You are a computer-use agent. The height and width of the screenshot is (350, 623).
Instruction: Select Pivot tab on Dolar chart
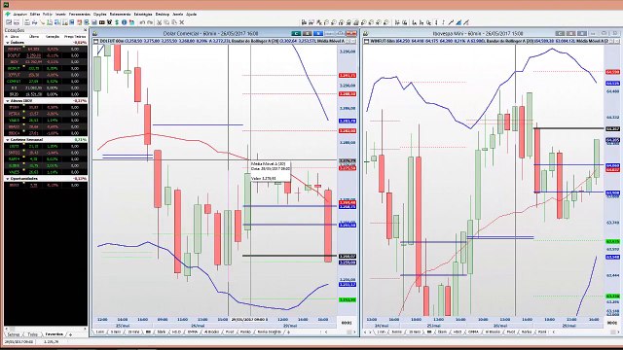point(230,332)
